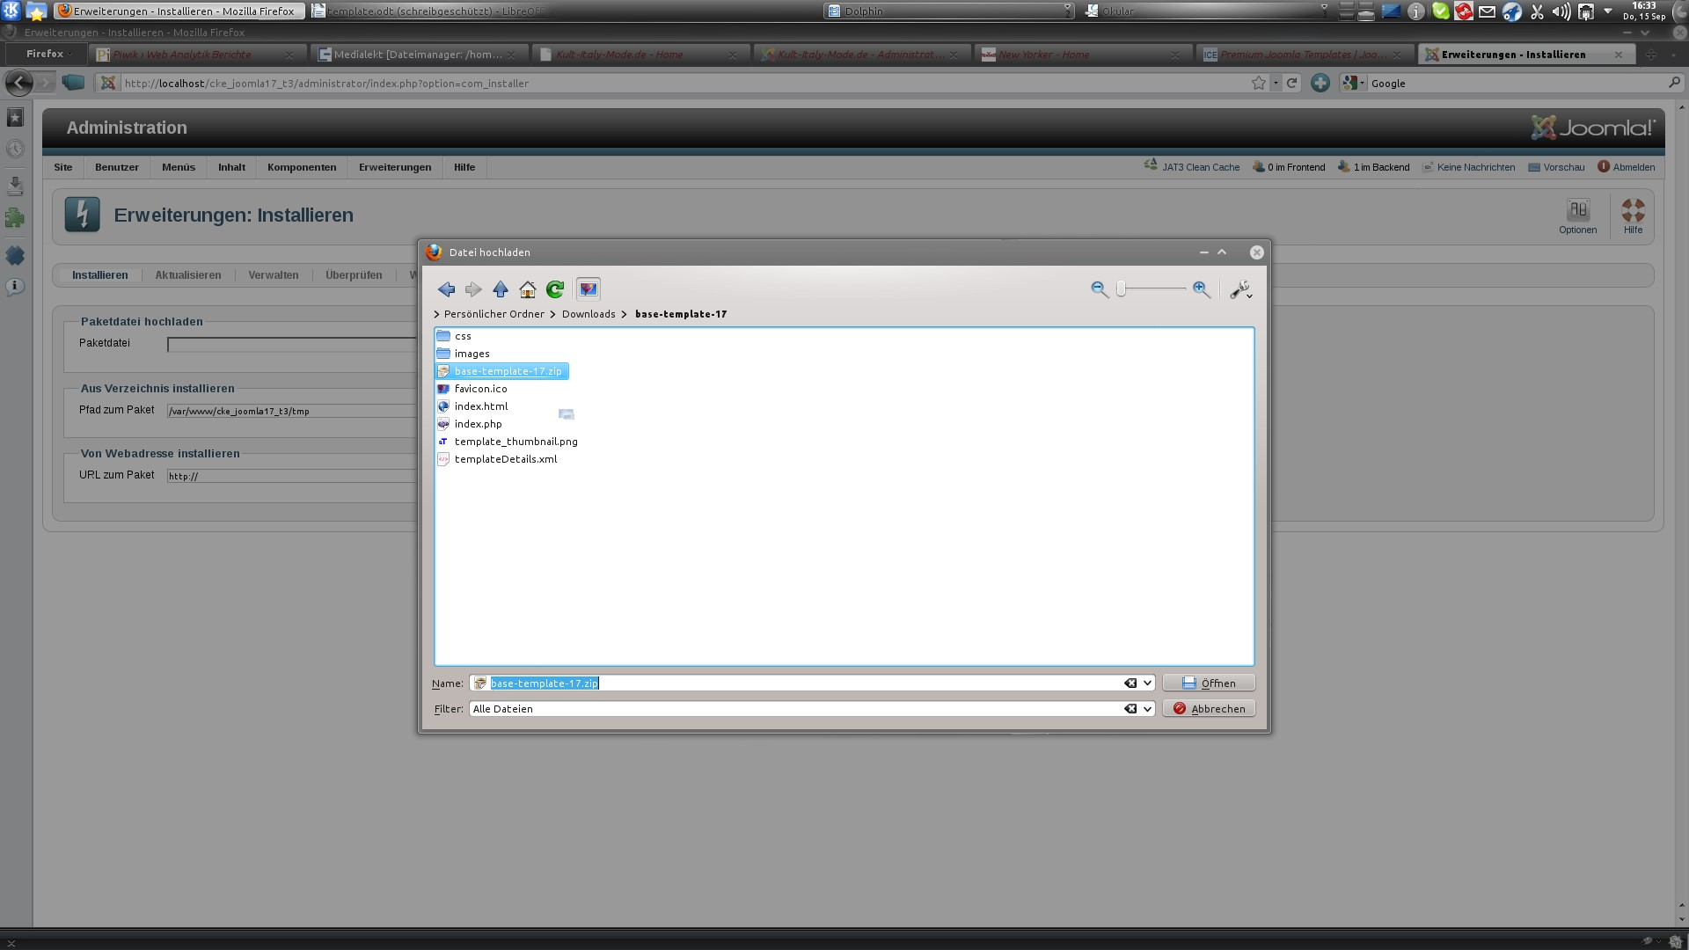
Task: Reload the page with the refresh icon
Action: pos(1291,83)
